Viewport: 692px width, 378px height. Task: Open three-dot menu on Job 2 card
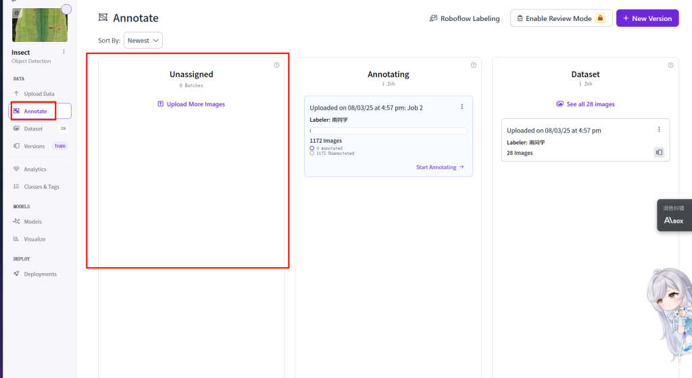462,107
